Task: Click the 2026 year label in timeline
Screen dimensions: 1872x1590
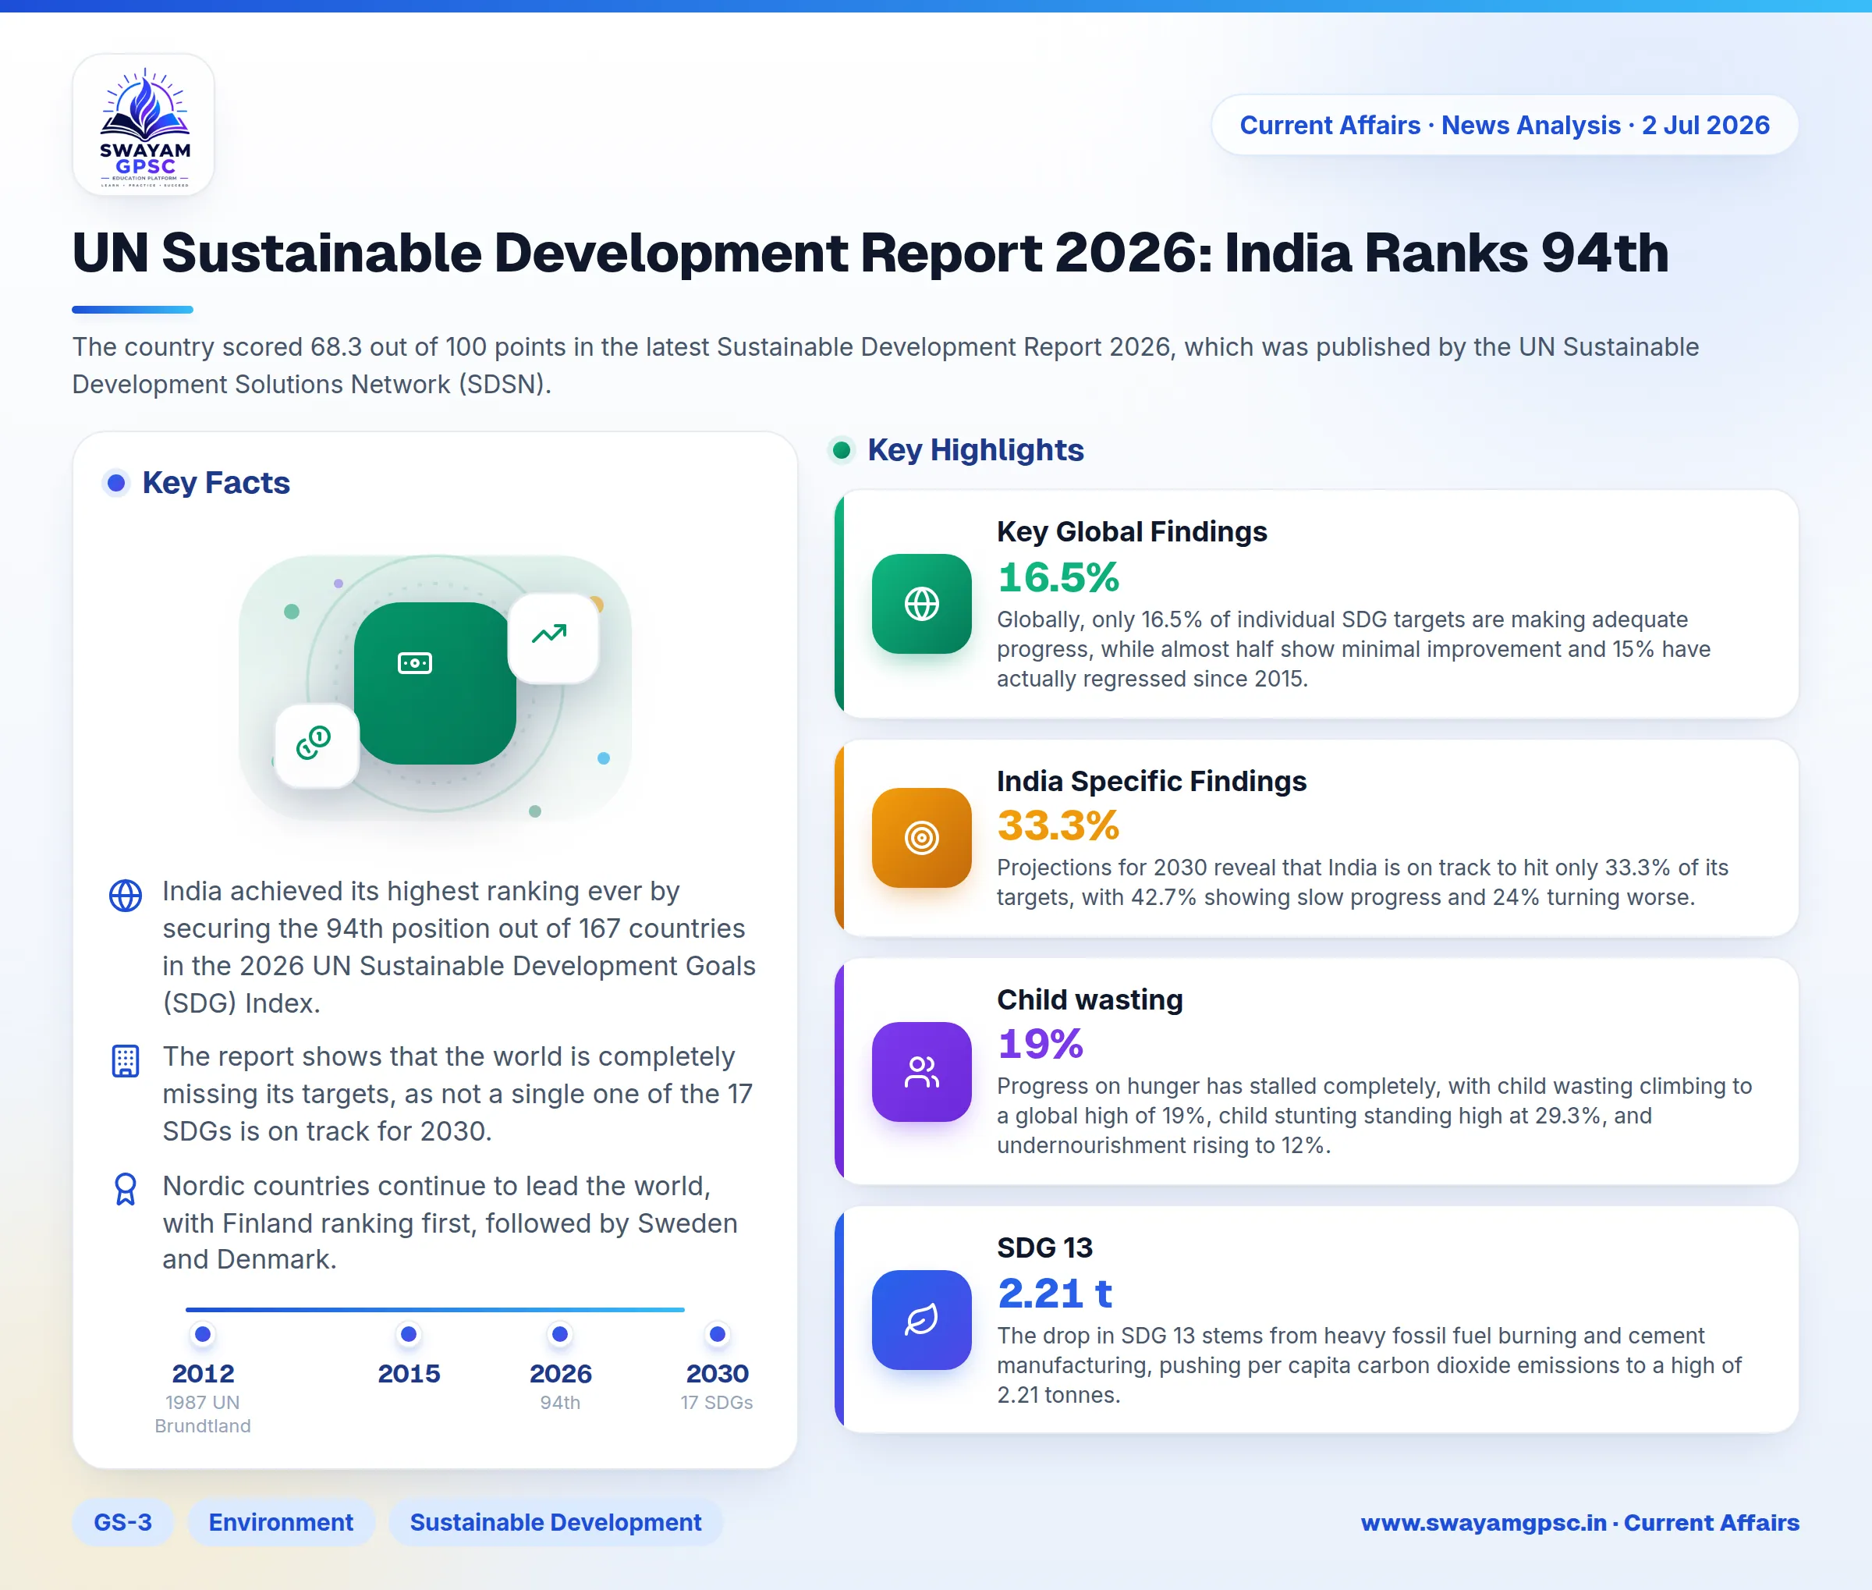Action: [560, 1374]
